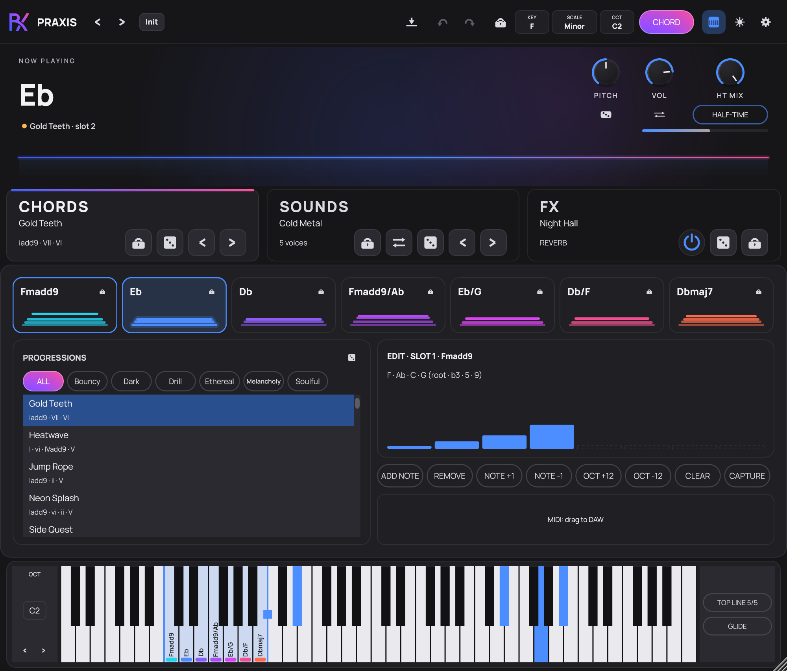The height and width of the screenshot is (671, 787).
Task: Select the Melancholy filter tab
Action: tap(264, 381)
